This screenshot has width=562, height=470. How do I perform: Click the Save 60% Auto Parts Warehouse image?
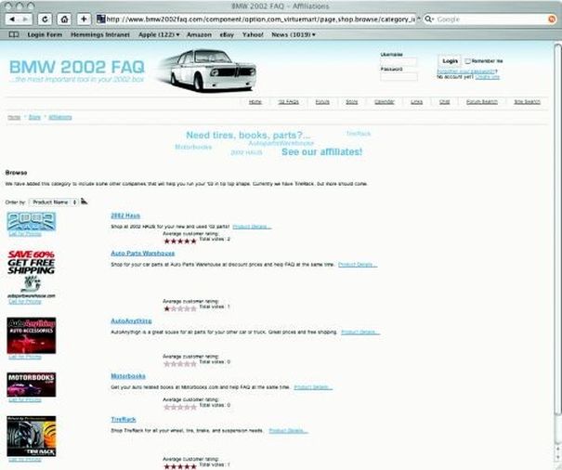(32, 274)
